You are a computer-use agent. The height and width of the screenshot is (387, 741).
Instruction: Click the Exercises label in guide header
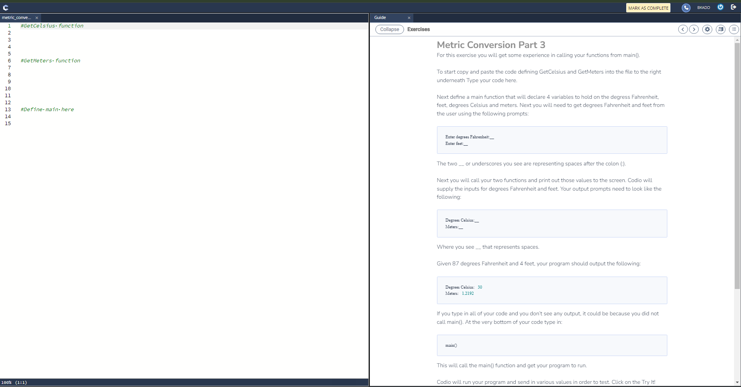pyautogui.click(x=418, y=29)
